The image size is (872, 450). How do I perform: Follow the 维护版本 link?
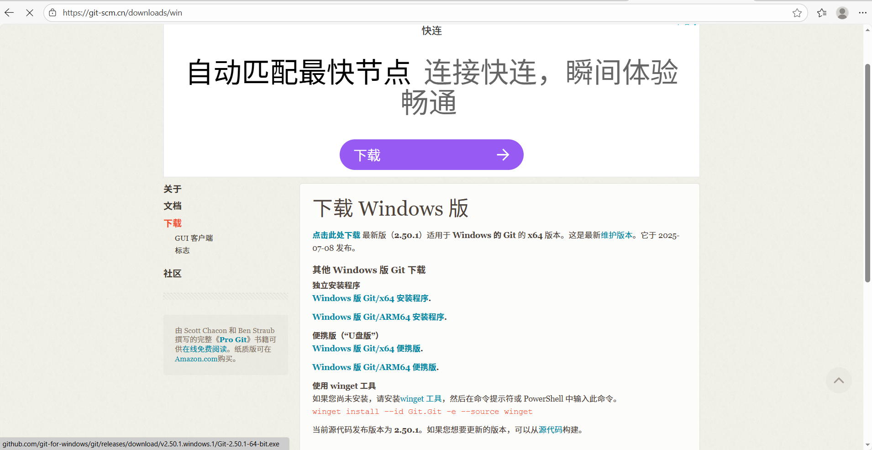point(616,235)
